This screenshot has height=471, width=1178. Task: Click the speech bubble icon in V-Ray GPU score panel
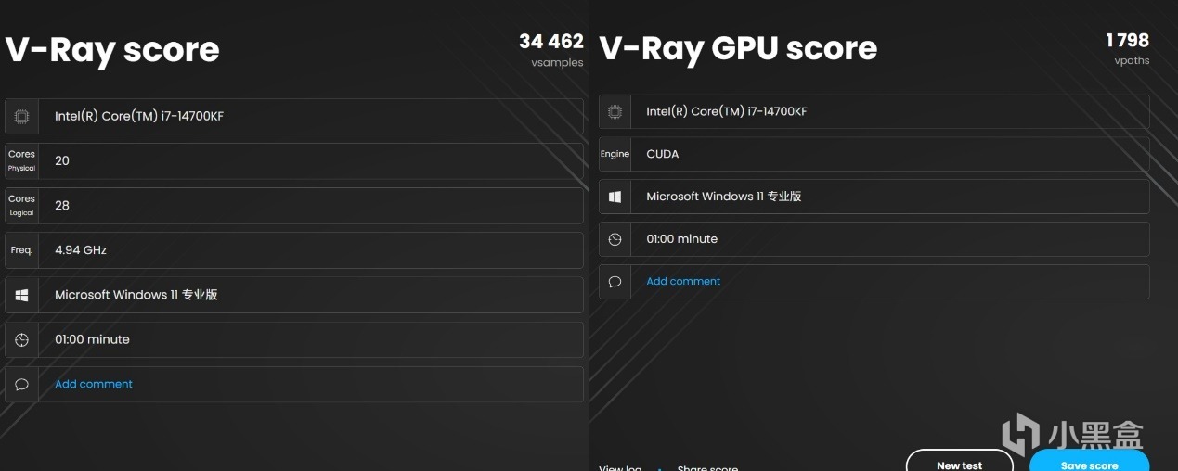tap(615, 282)
